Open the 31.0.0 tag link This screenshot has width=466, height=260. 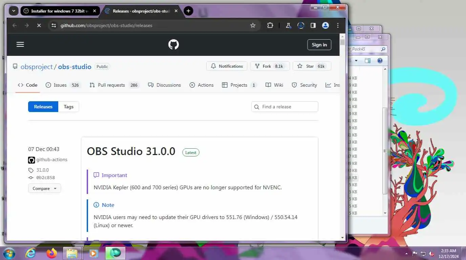tap(43, 170)
